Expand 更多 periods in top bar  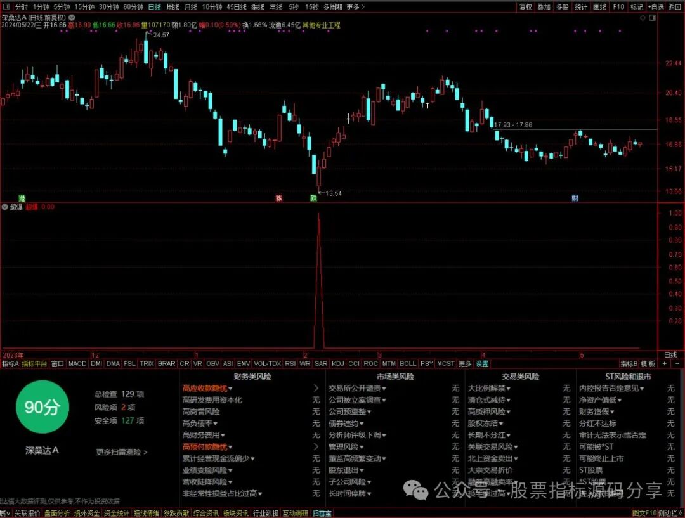click(355, 6)
